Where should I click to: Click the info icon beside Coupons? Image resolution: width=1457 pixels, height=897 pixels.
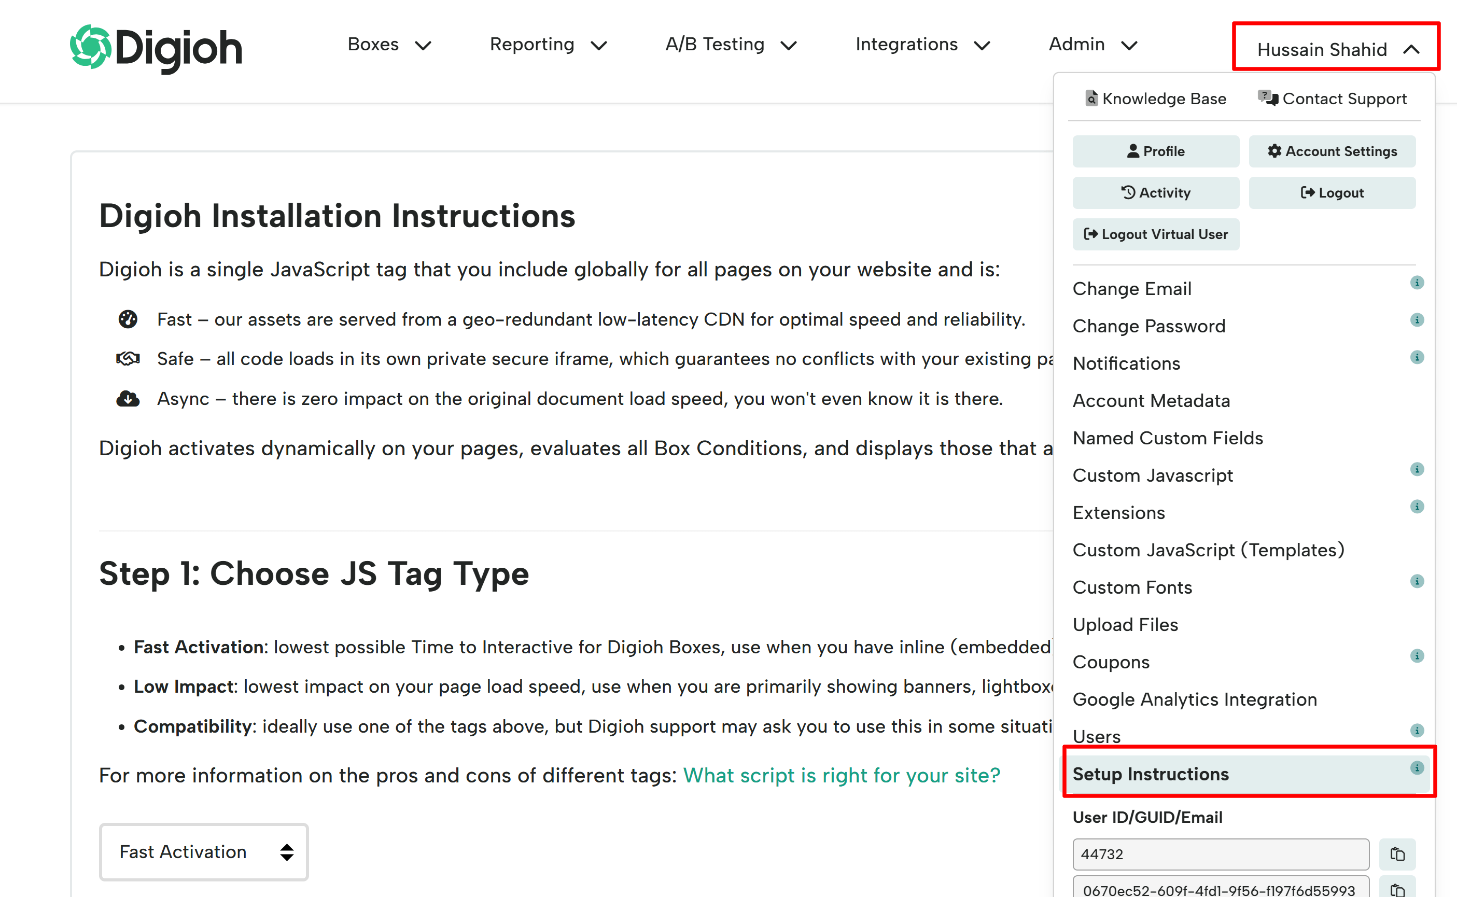click(x=1417, y=656)
